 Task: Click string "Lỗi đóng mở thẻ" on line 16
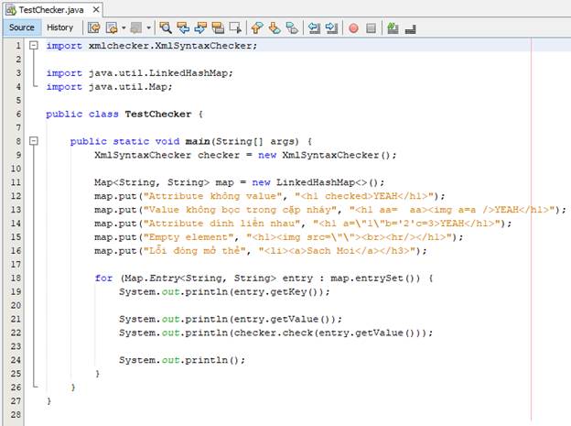coord(195,251)
